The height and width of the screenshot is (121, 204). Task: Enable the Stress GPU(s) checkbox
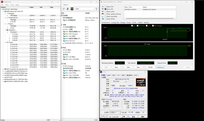click(106, 19)
